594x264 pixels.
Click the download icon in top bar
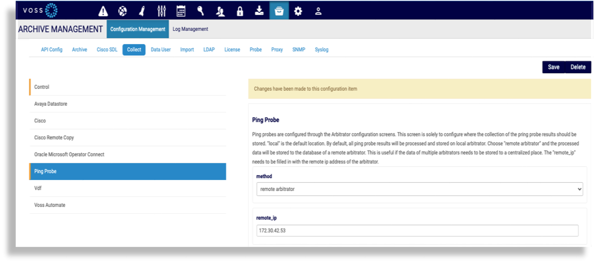(259, 11)
